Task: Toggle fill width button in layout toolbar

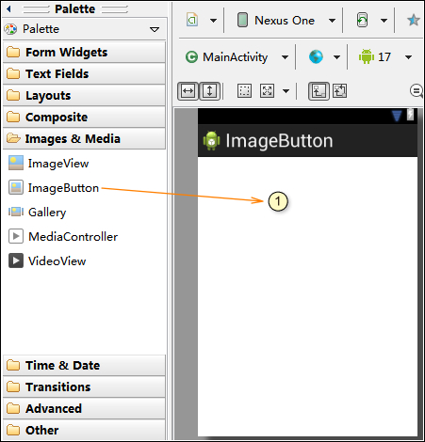Action: click(x=188, y=91)
